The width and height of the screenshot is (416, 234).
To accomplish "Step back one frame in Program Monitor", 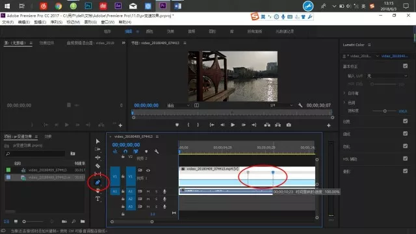I will point(222,125).
